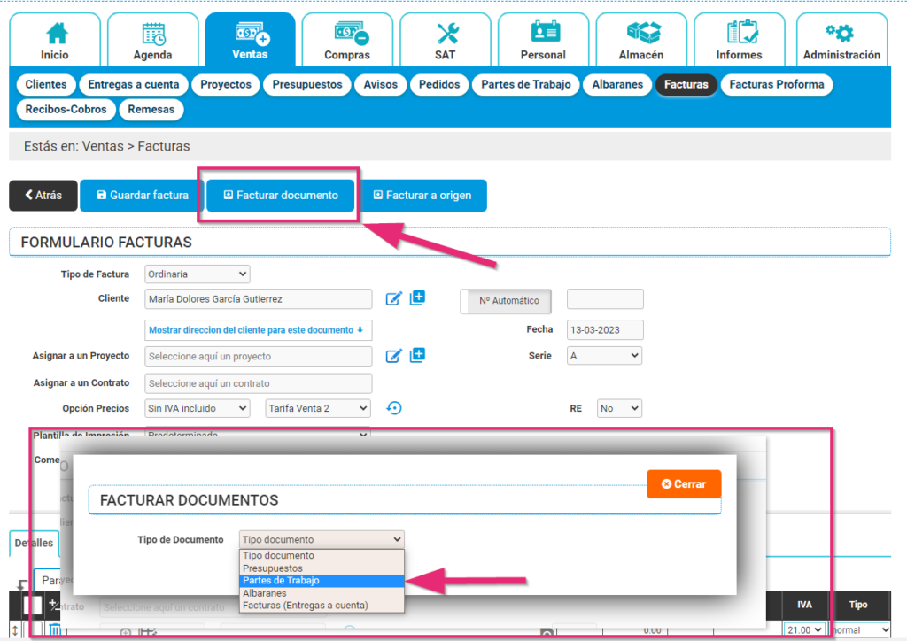This screenshot has height=641, width=907.
Task: Expand the RE dropdown
Action: tap(618, 409)
